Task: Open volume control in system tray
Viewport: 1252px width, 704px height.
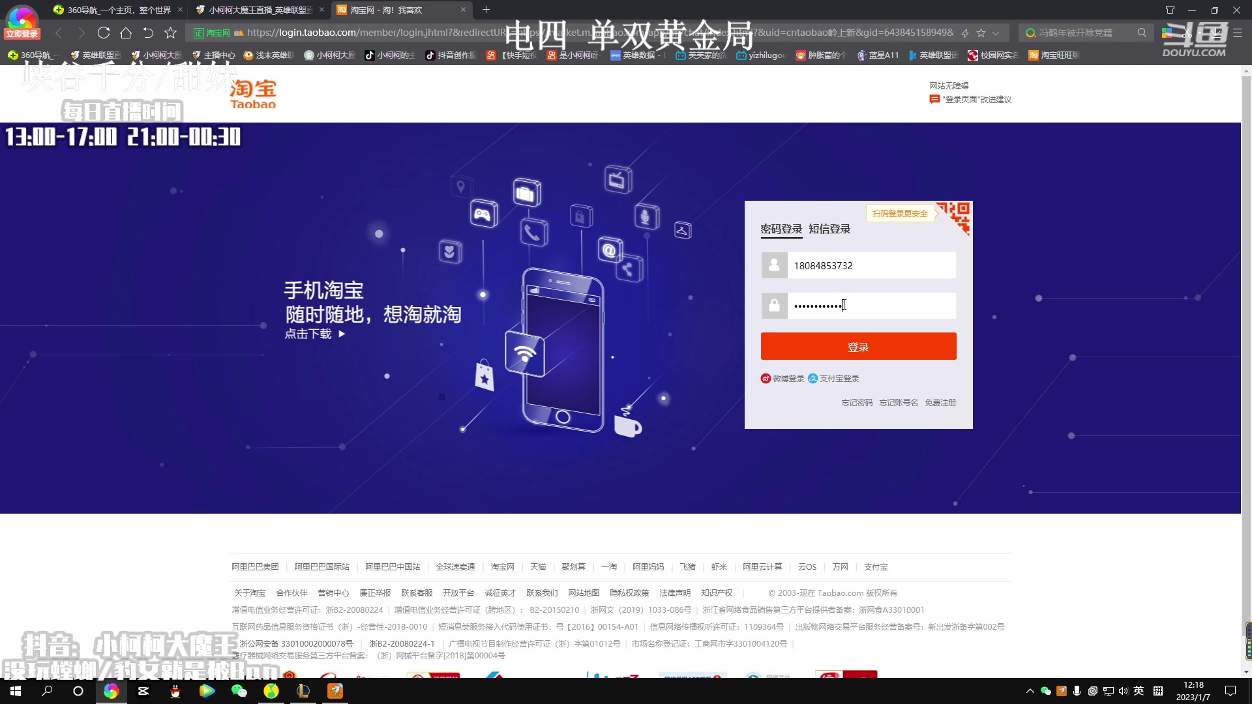Action: 1123,691
